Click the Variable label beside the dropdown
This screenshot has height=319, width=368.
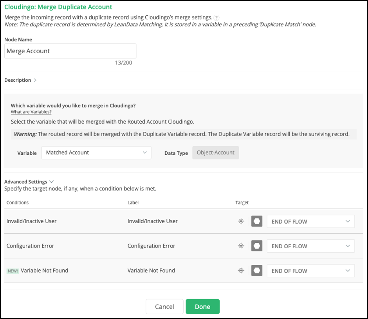pyautogui.click(x=27, y=153)
